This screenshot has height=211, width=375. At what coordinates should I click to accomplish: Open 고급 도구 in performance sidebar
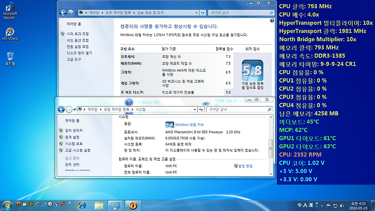coord(73,59)
